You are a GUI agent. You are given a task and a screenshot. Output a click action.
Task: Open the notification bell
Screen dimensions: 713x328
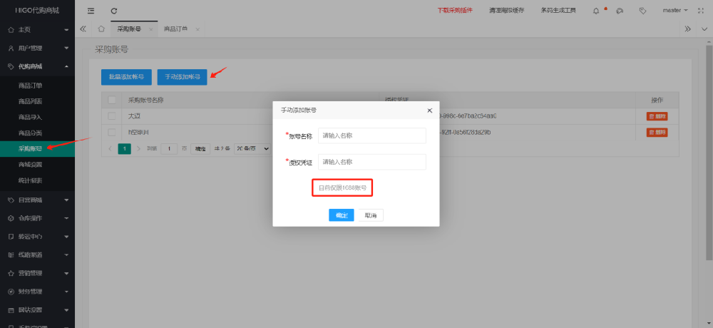click(x=596, y=11)
